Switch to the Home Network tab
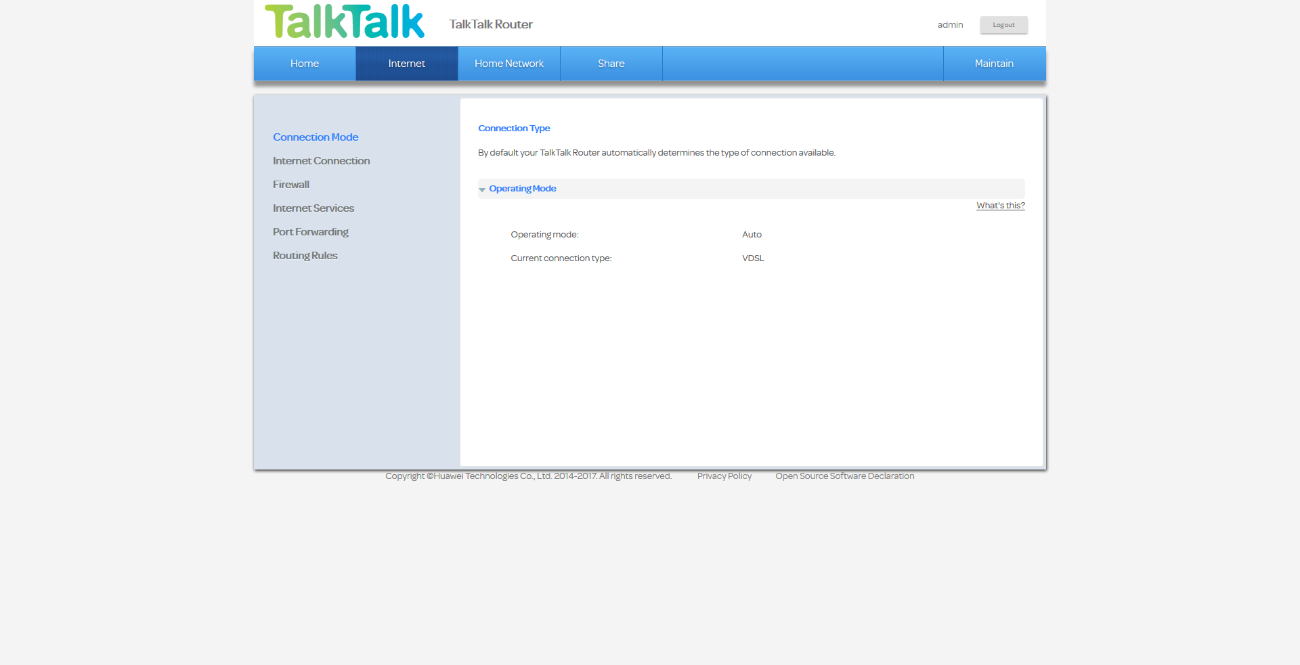The image size is (1300, 665). (509, 64)
